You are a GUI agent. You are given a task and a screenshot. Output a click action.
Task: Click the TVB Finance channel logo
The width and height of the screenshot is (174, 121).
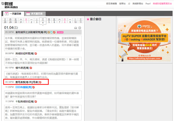pos(12,4)
